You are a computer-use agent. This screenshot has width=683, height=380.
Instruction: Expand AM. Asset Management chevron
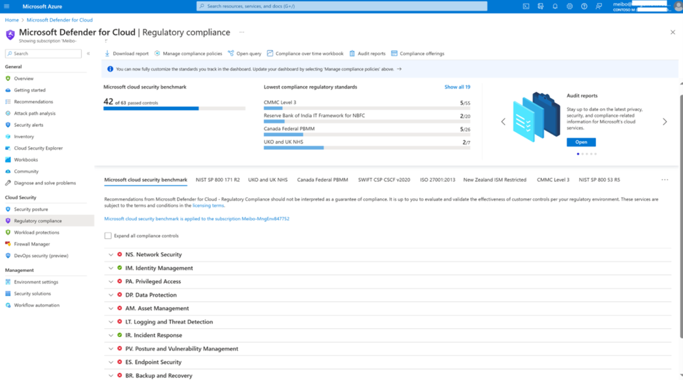click(111, 308)
